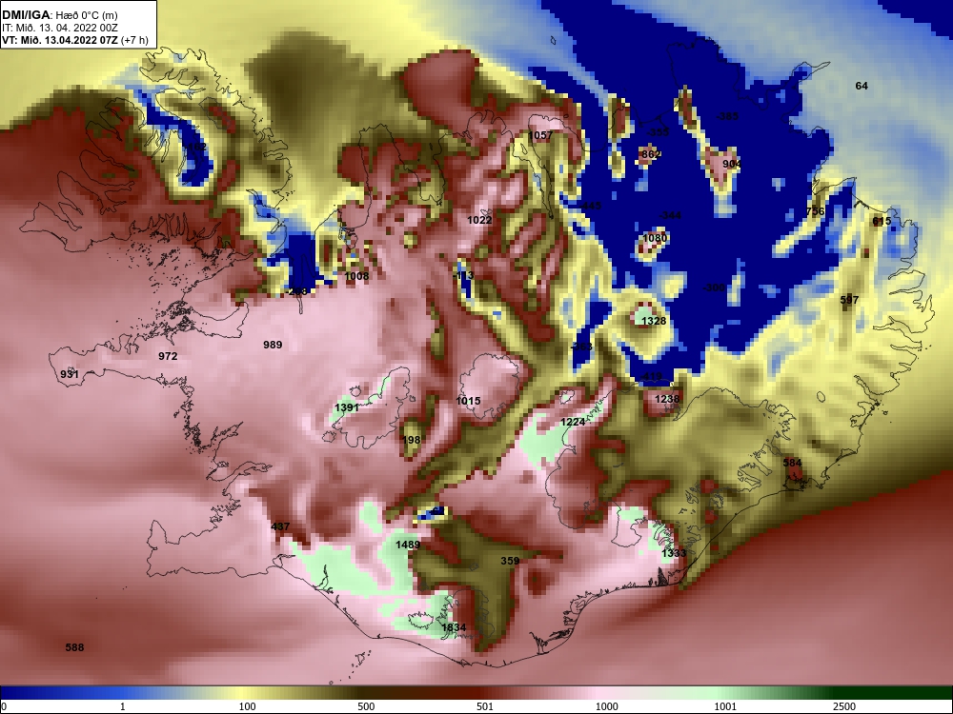The width and height of the screenshot is (953, 714).
Task: Click the map value 359
Action: point(510,561)
